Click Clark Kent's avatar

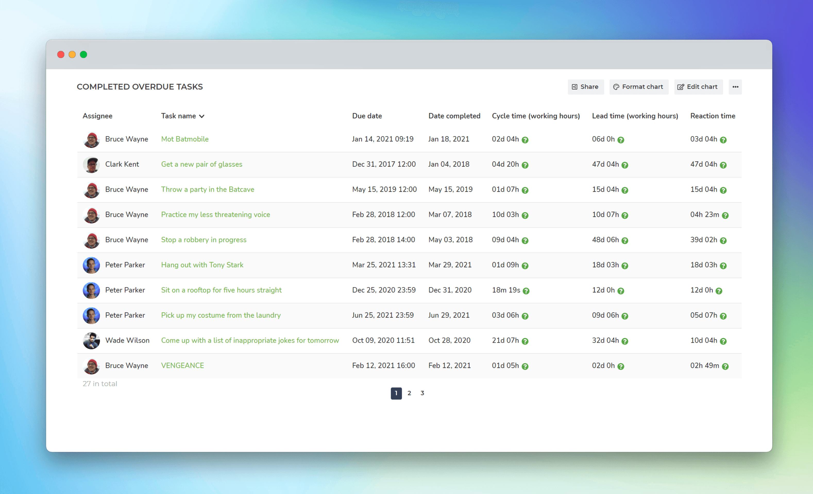tap(91, 164)
